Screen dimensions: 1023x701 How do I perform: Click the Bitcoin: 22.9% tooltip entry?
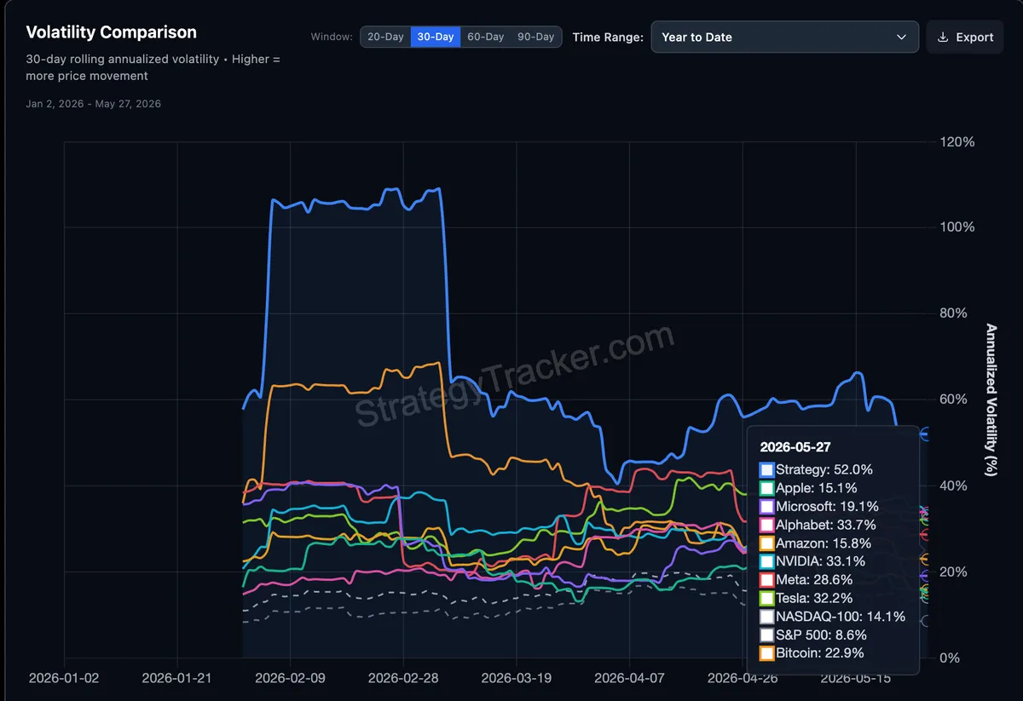[x=812, y=653]
